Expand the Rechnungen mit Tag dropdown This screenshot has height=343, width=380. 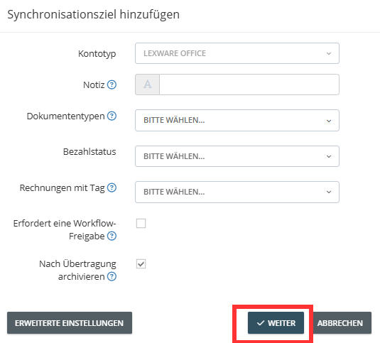point(237,192)
